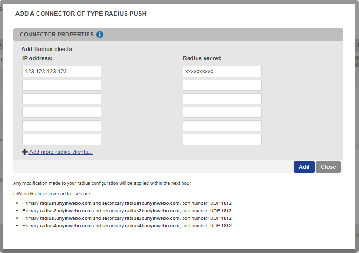Click the info icon beside Connector Properties
359x253 pixels.
click(x=100, y=35)
